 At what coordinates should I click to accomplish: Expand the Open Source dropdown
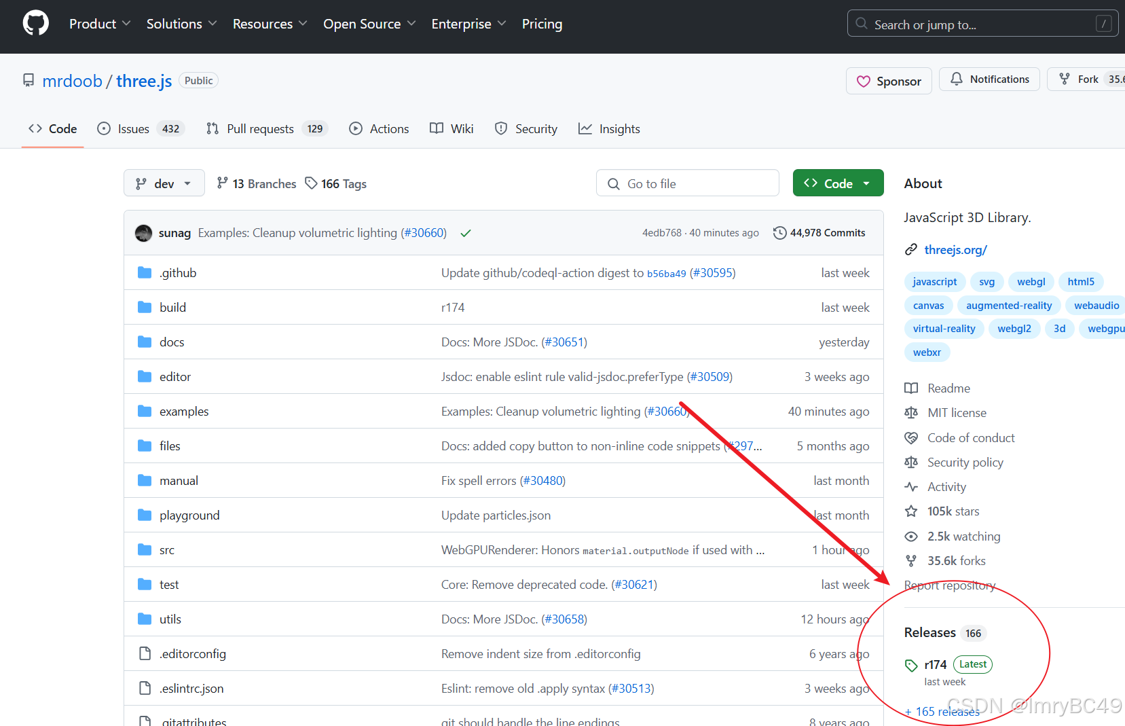pos(369,24)
